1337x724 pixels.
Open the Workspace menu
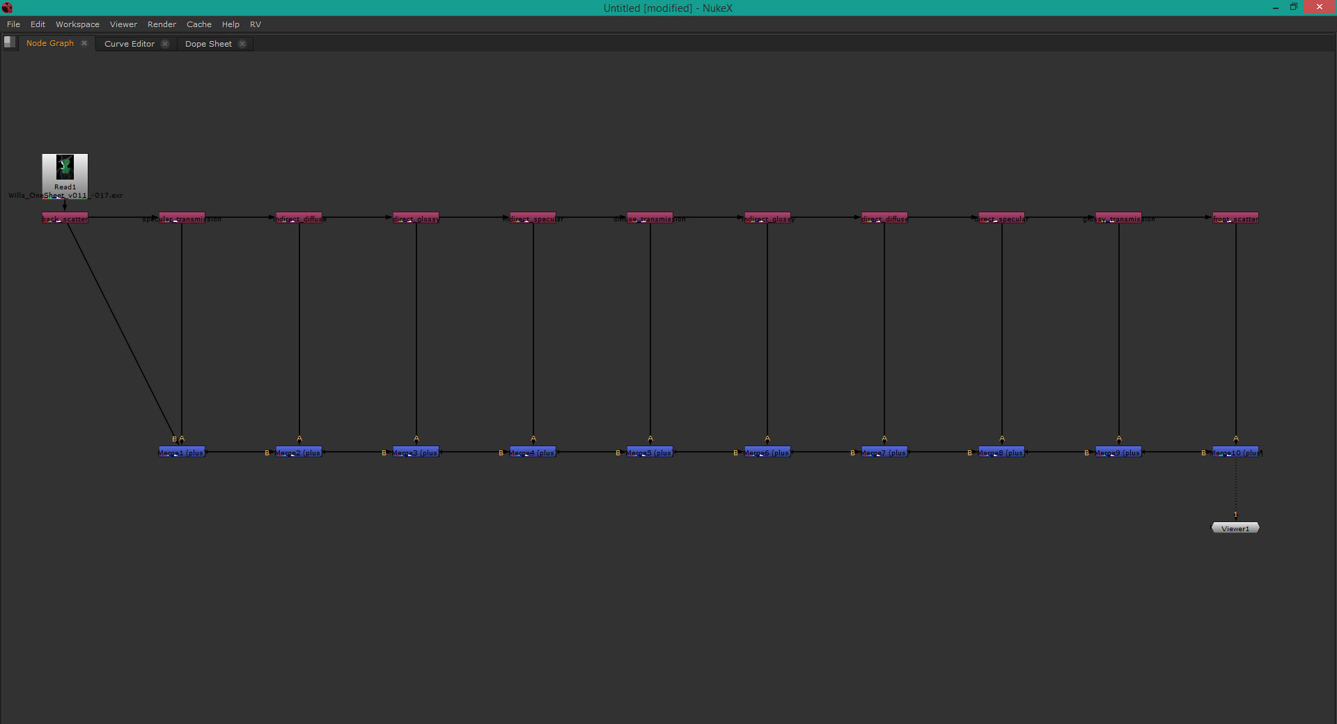[x=77, y=24]
